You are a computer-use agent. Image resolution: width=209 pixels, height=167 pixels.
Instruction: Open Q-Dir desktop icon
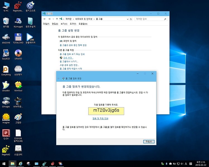tap(6, 134)
